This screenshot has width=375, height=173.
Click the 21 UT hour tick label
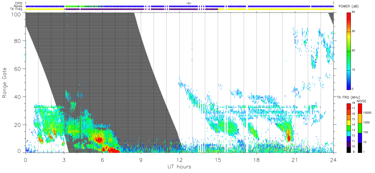point(295,160)
